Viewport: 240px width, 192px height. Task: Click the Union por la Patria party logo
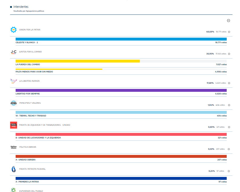[13, 30]
